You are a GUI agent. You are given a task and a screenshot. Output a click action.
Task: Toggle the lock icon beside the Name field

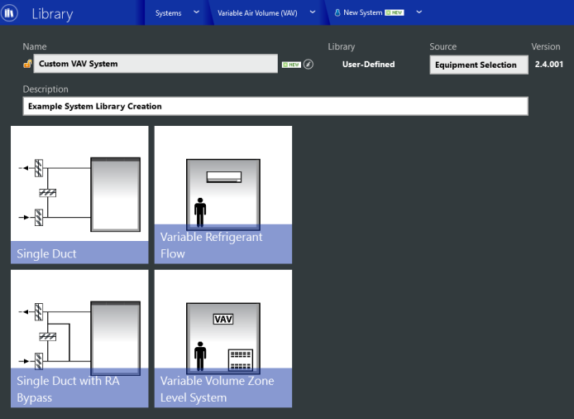[27, 64]
